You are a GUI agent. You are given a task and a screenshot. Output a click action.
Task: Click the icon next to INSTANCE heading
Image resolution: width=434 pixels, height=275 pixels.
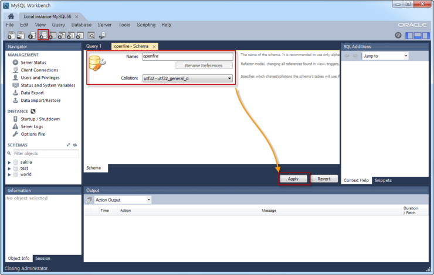tap(33, 111)
